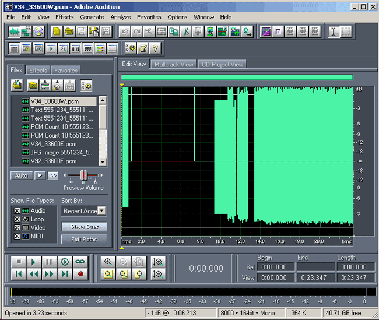Create a new file with yellow page icon

(57, 31)
